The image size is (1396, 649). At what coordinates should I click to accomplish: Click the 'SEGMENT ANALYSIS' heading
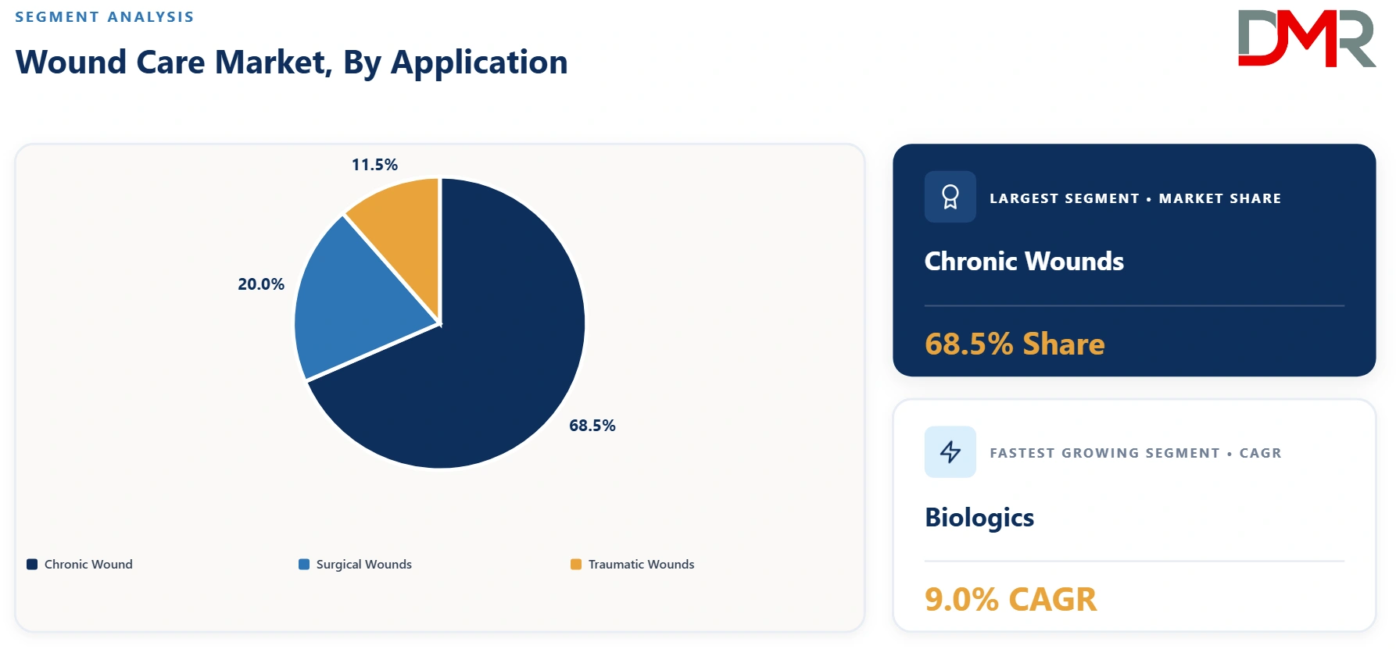[105, 17]
